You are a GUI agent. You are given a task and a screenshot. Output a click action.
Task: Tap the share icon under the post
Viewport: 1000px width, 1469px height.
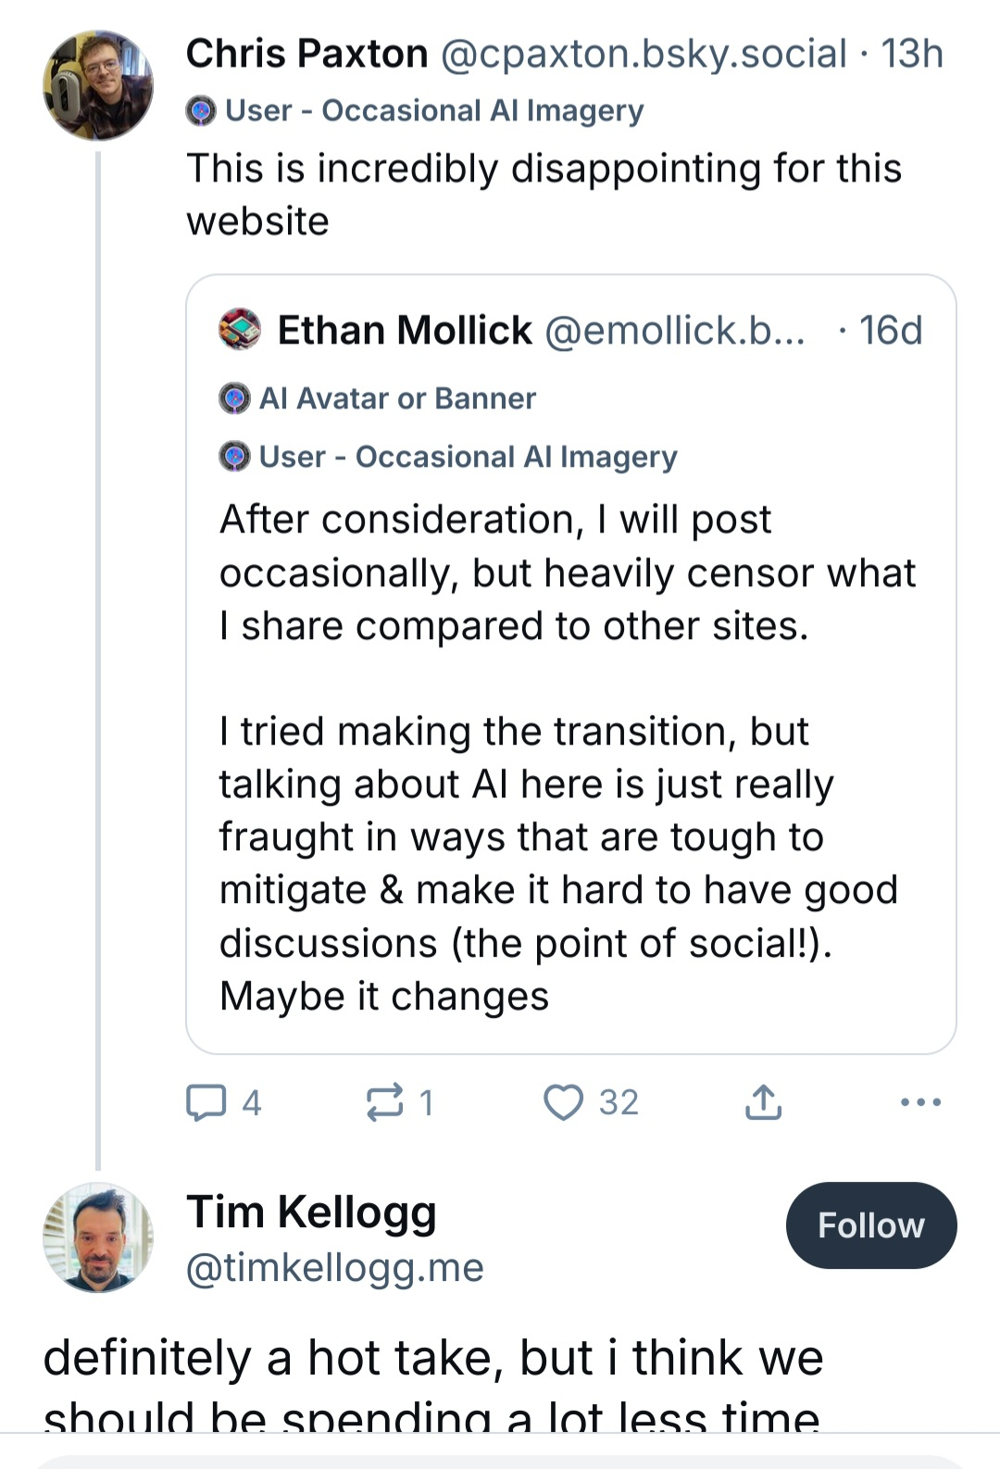click(x=763, y=1102)
